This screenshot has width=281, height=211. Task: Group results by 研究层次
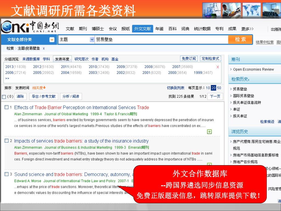[81, 59]
